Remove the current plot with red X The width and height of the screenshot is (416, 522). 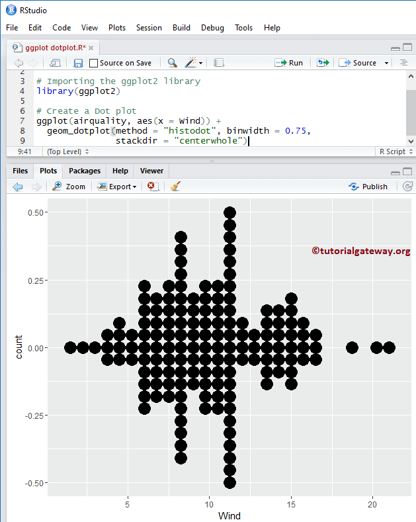click(x=152, y=186)
